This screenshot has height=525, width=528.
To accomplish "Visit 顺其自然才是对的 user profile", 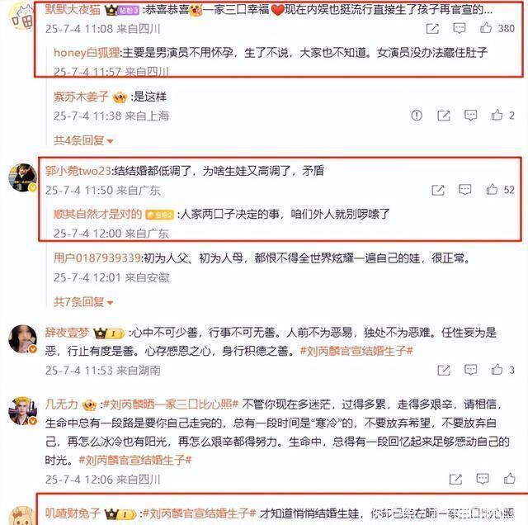I will [97, 214].
